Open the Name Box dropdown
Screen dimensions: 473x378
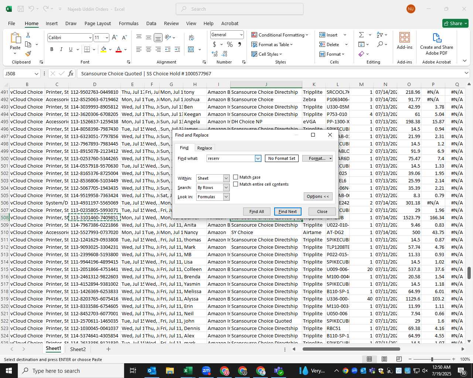click(x=36, y=73)
